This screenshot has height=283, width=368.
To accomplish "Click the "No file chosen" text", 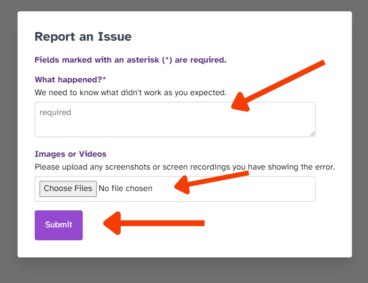I will pos(126,188).
